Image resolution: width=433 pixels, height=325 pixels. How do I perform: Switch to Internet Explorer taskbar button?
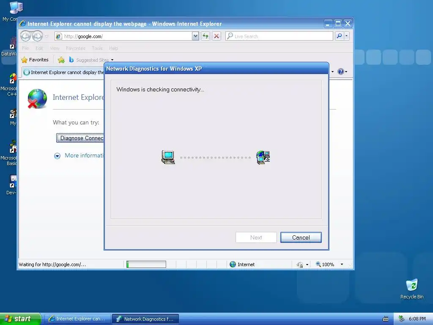tap(78, 319)
